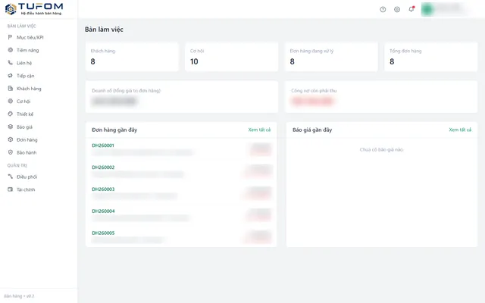Click the route icon beside Điều phối
Screen dimensions: 485x303
click(10, 176)
